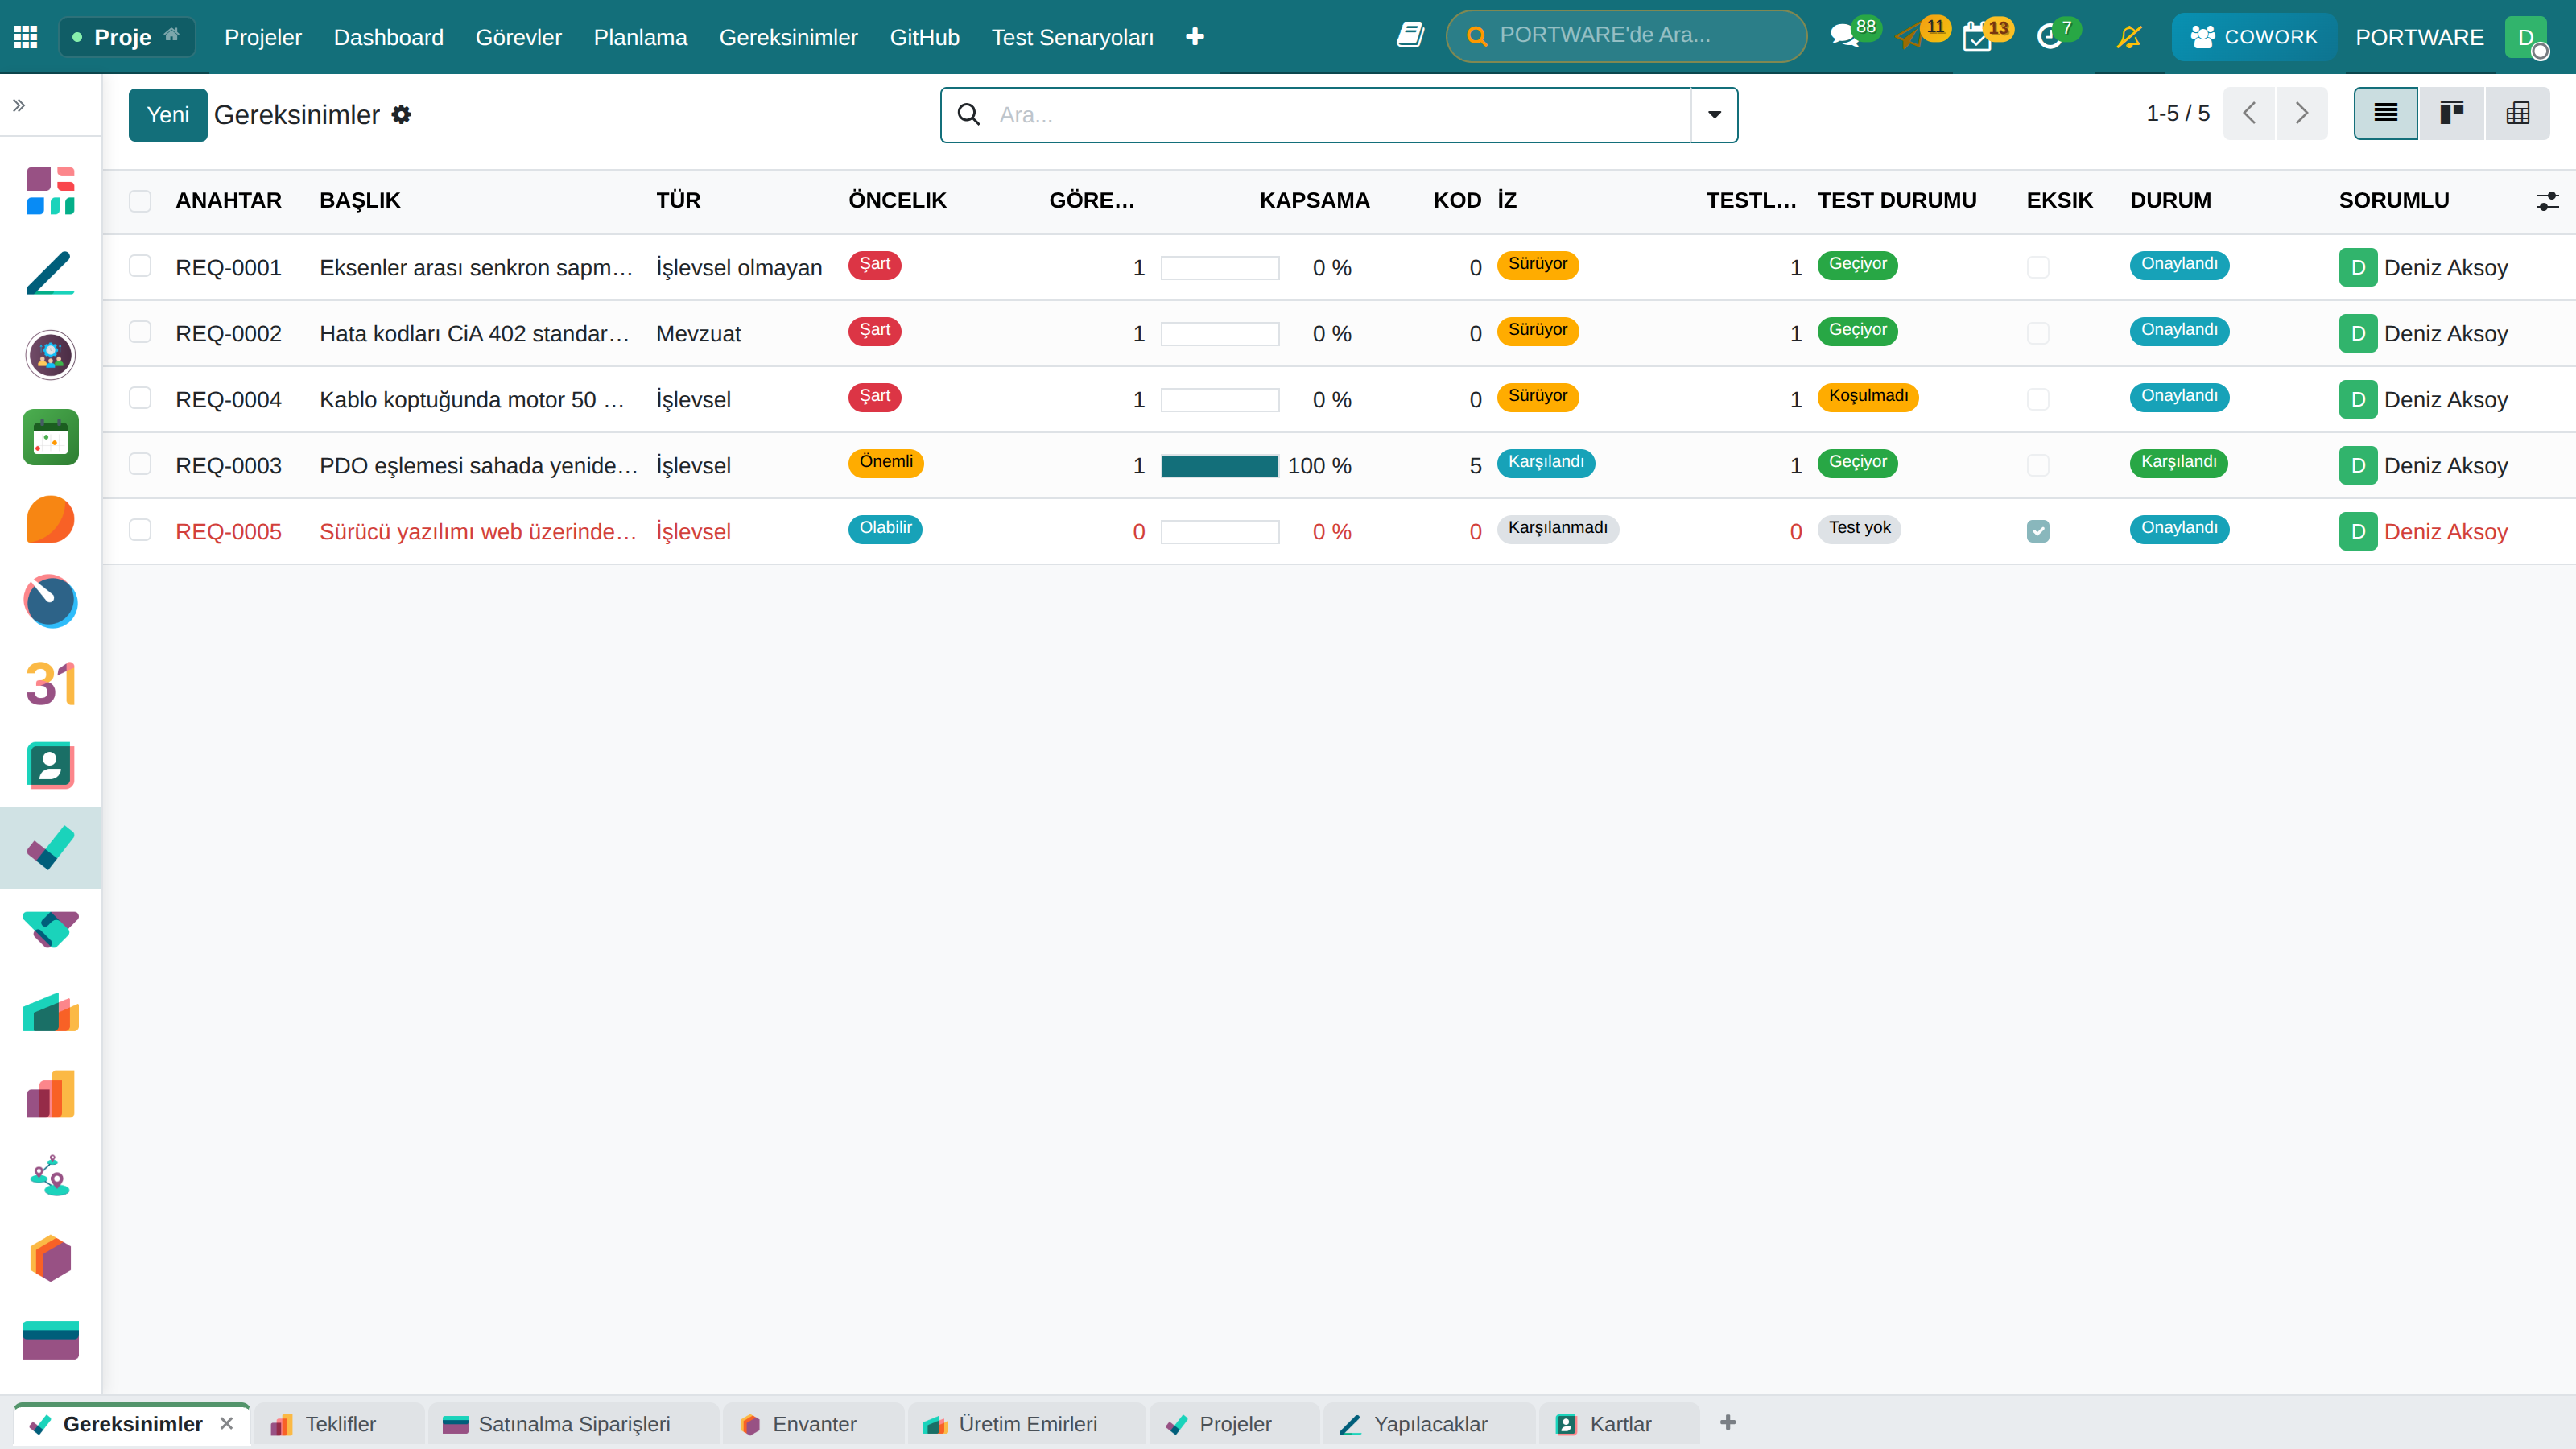Switch to pivot table view icon

(2517, 113)
